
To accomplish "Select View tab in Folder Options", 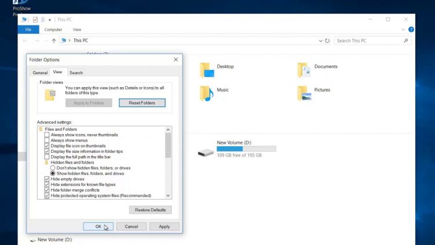I will [x=57, y=72].
